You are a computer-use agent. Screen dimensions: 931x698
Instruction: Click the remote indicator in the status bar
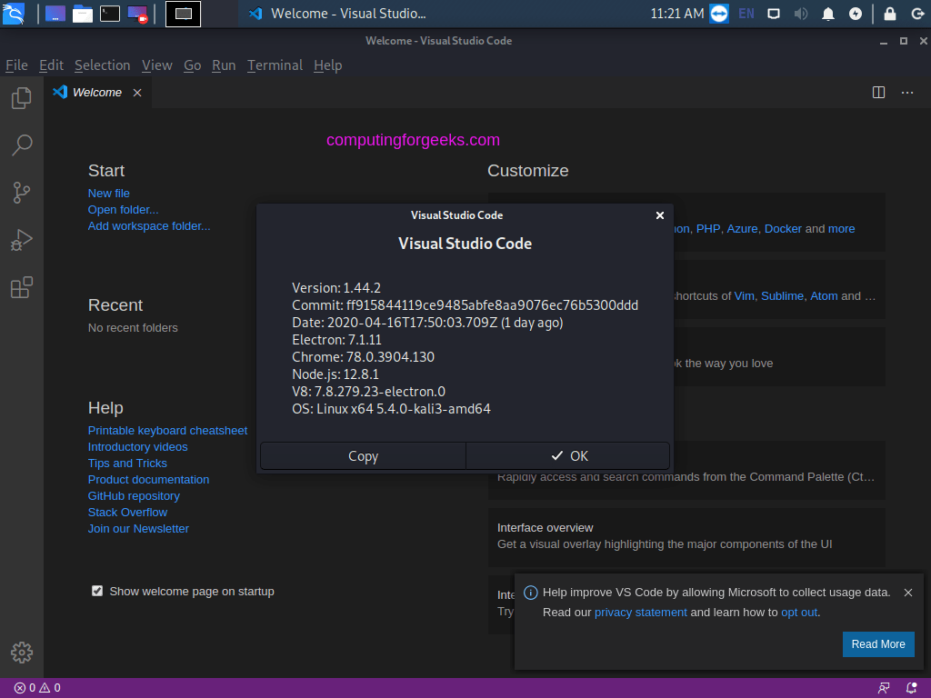coord(883,688)
